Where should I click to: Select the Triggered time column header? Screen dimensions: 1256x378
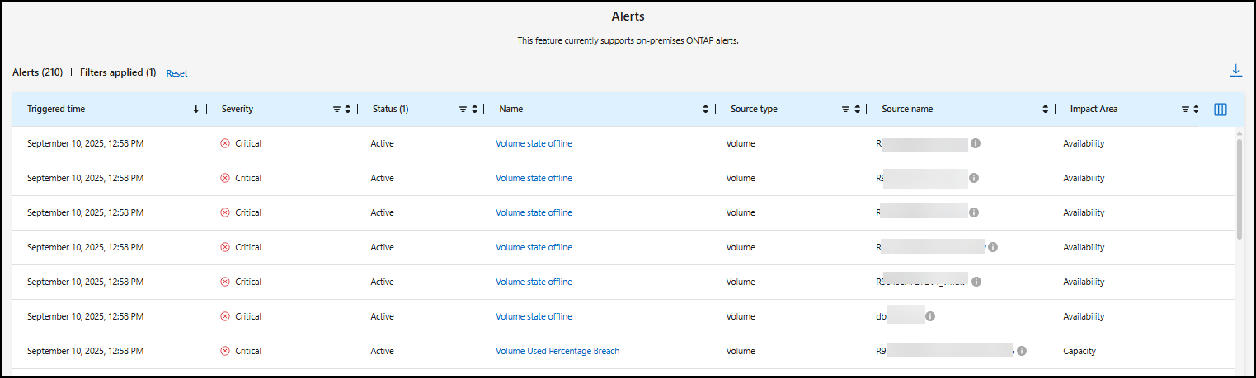[x=56, y=109]
